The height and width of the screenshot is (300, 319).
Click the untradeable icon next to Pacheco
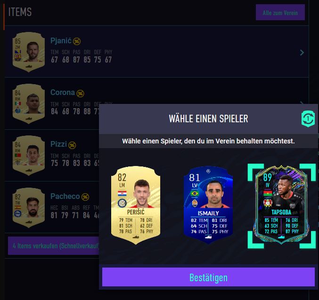click(85, 197)
